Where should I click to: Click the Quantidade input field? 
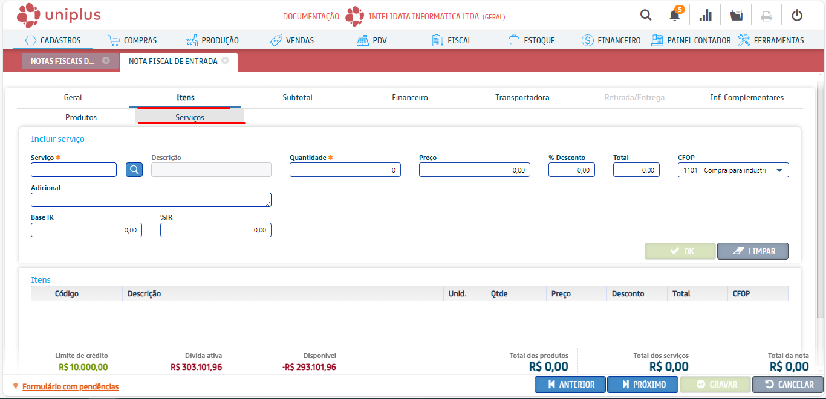point(345,170)
